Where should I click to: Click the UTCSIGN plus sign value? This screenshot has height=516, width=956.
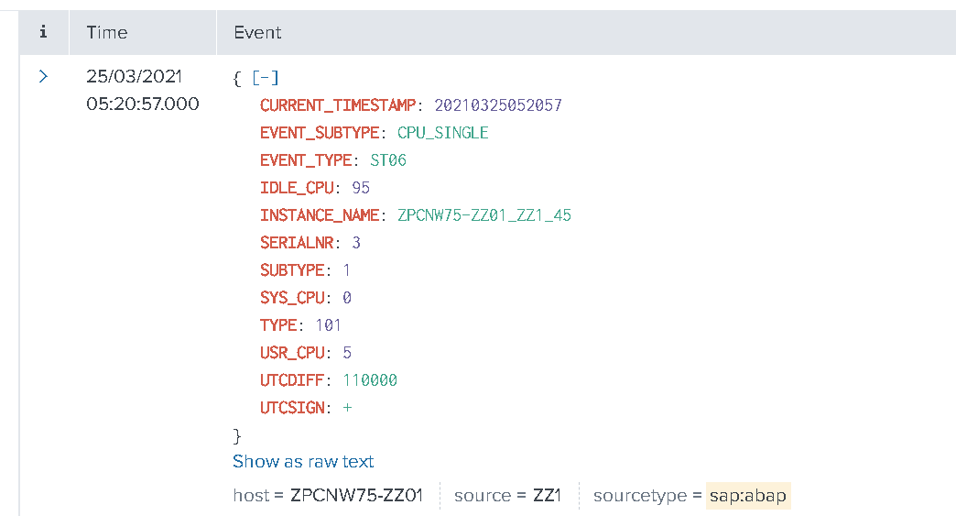pyautogui.click(x=347, y=408)
